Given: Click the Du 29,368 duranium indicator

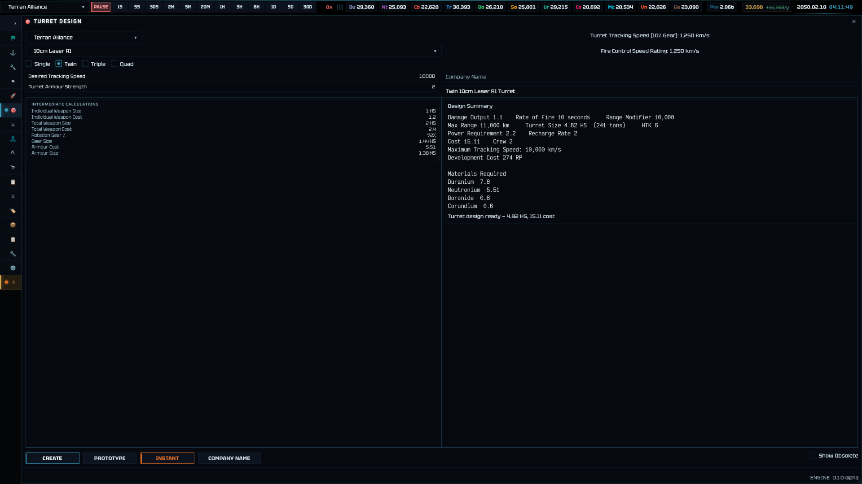Looking at the screenshot, I should pos(361,7).
